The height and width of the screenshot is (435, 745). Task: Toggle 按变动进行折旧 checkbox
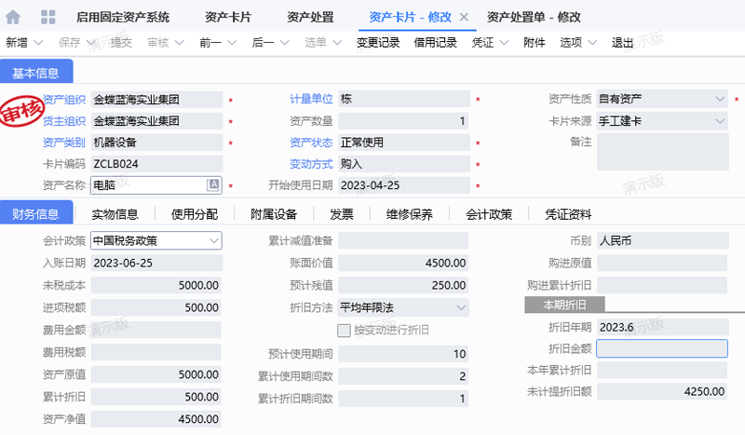(344, 330)
